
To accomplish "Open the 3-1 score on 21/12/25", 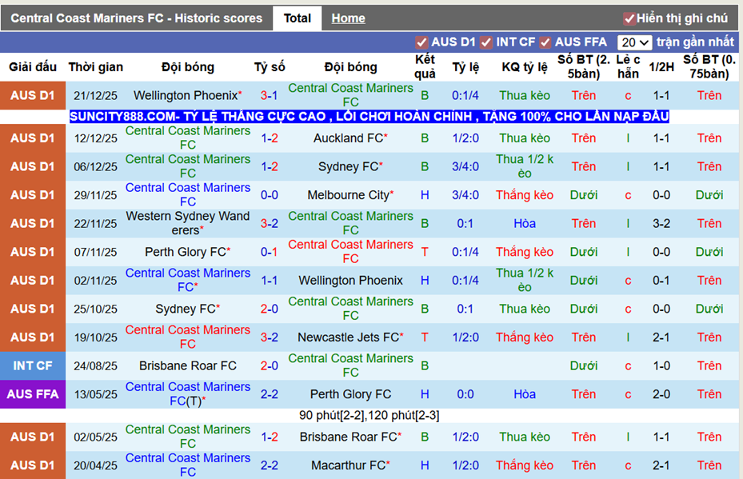I will (270, 95).
